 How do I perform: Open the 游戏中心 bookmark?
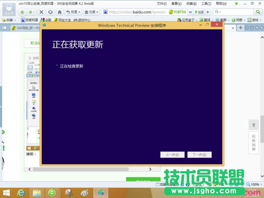click(82, 20)
